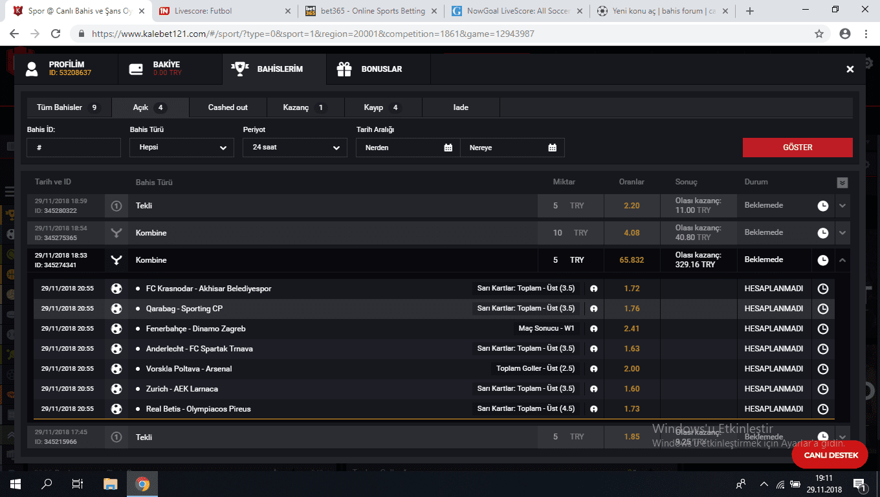880x497 pixels.
Task: Click the Bonuslar gift icon
Action: pos(344,69)
